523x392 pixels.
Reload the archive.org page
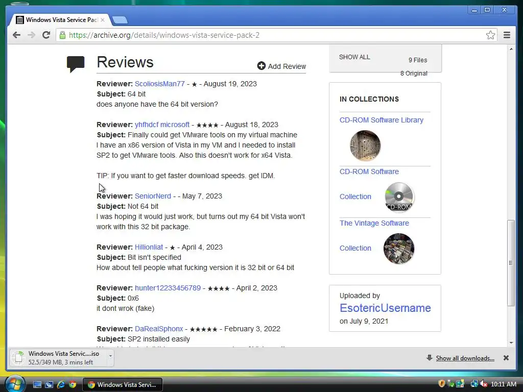46,35
